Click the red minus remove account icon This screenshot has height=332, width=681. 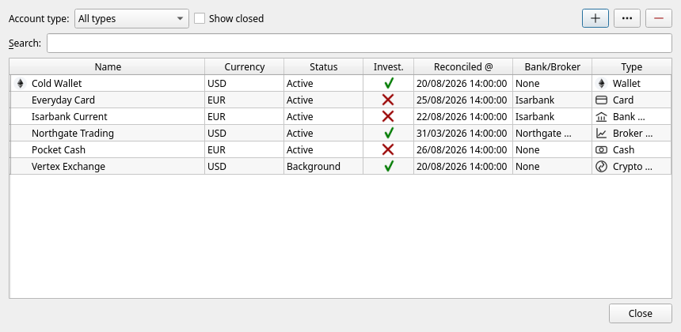pos(658,18)
